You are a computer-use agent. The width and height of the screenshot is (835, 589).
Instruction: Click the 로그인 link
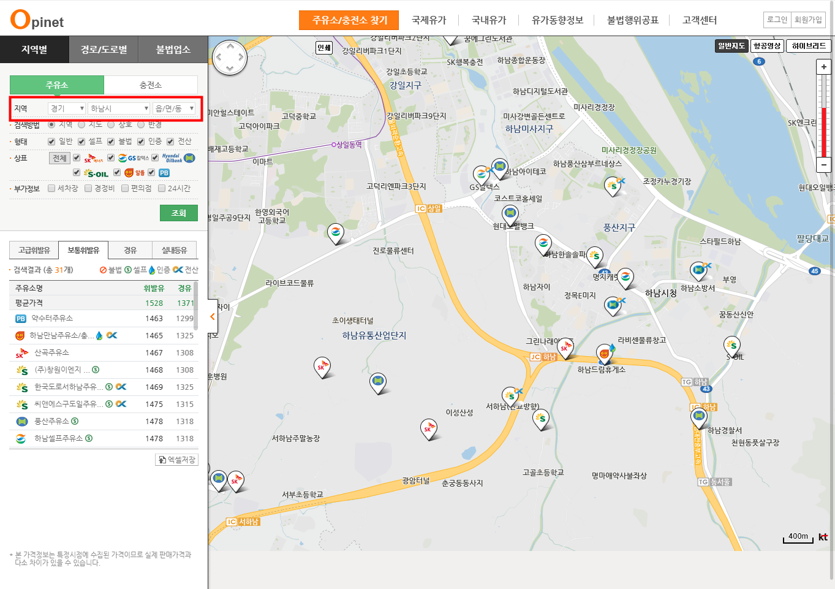(777, 20)
